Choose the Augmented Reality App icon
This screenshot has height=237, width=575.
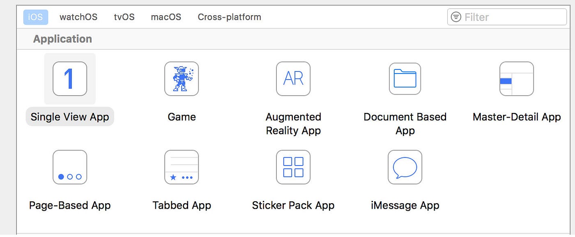pyautogui.click(x=293, y=79)
